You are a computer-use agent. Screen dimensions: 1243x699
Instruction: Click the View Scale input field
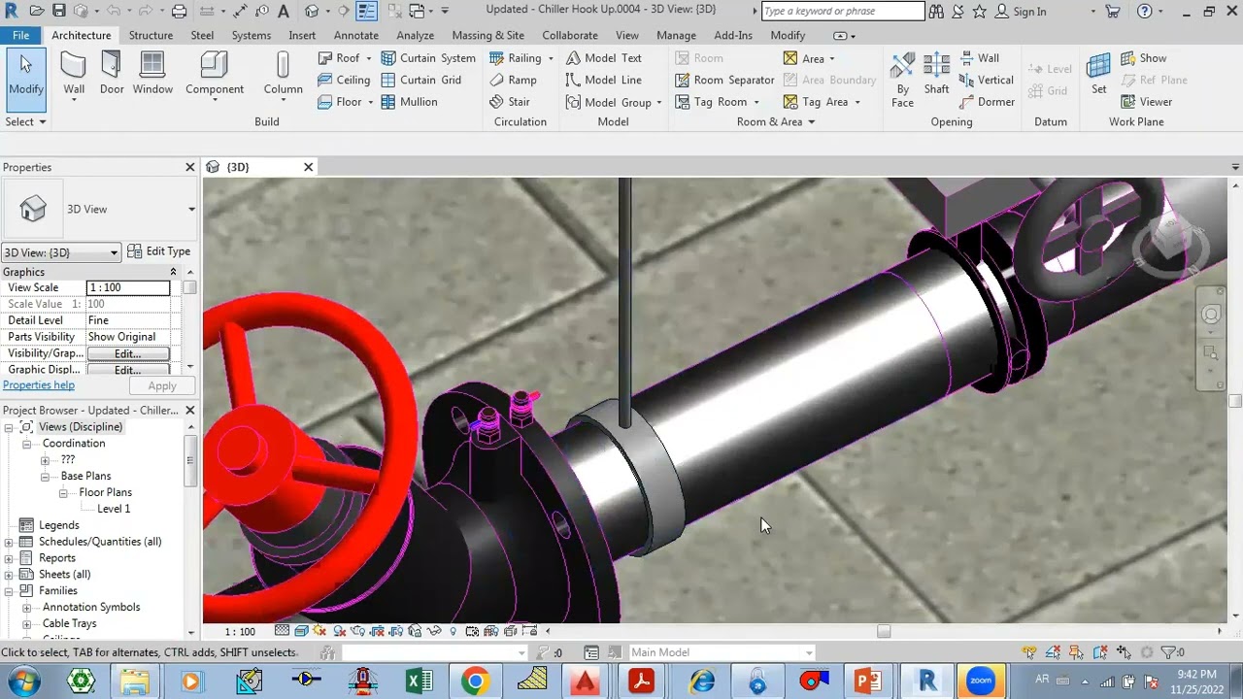127,287
